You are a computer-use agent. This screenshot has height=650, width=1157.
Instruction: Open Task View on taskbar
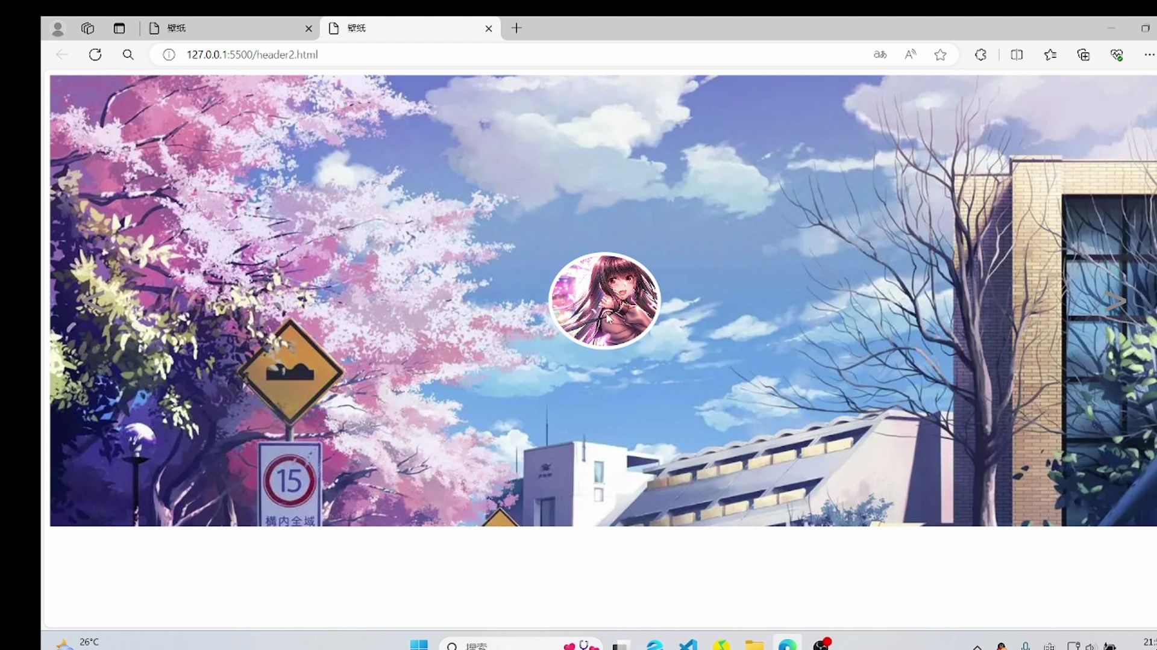coord(621,645)
